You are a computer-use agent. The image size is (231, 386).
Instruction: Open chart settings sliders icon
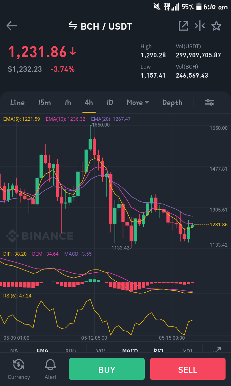pyautogui.click(x=210, y=102)
